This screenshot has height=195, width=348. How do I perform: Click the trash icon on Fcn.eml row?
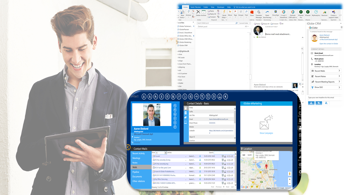click(x=223, y=156)
